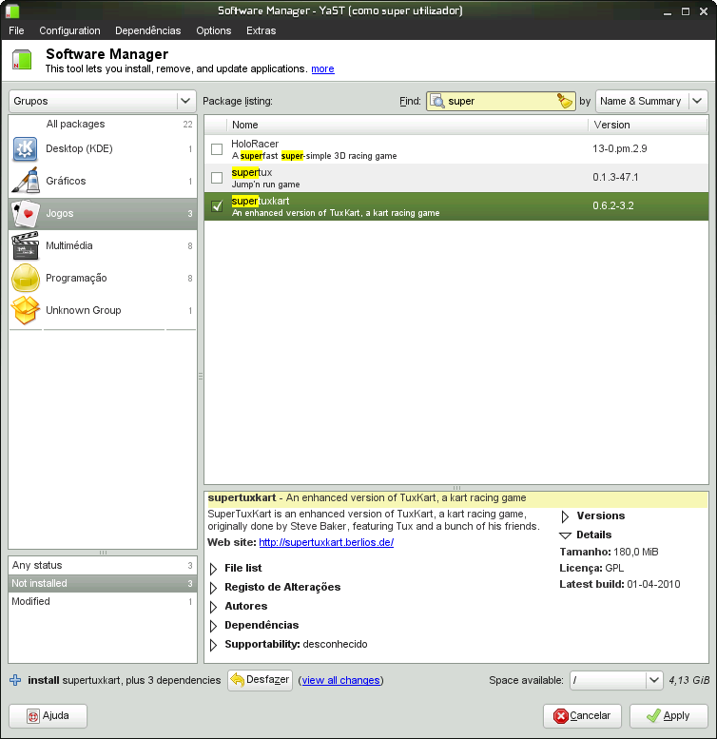Click the Unknown Group box icon
Screen dimensions: 717x739
click(25, 310)
